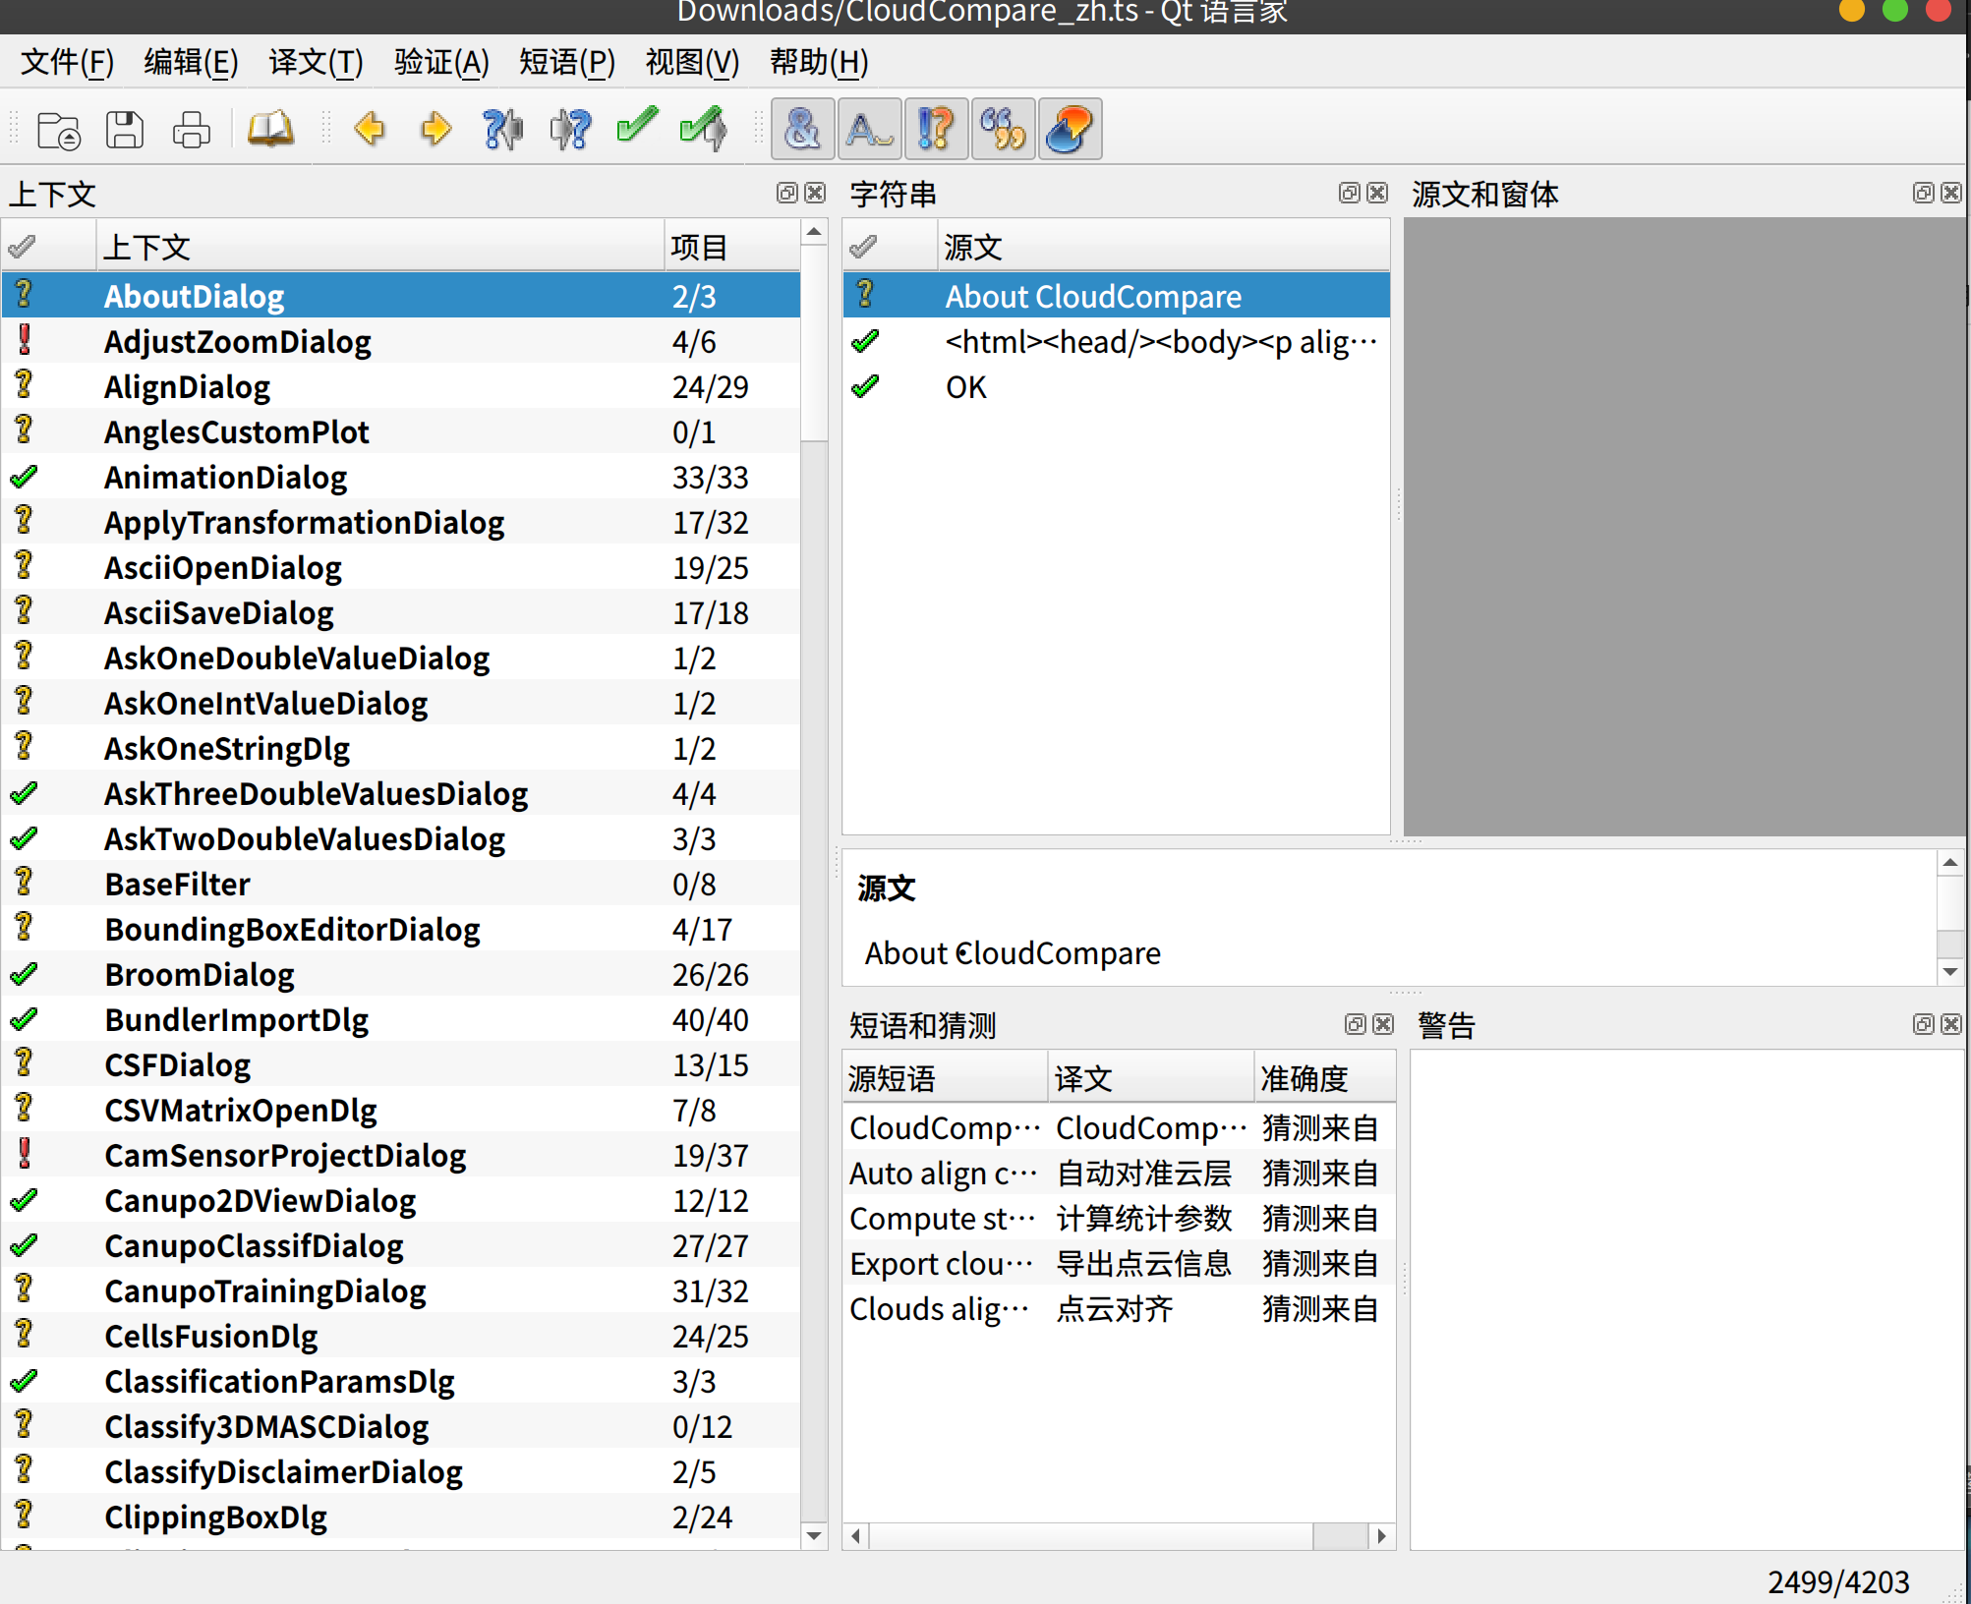Open the 视图(V) menu
1971x1604 pixels.
[692, 63]
